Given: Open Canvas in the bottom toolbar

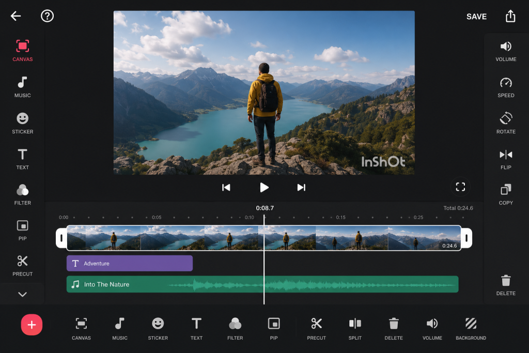Looking at the screenshot, I should click(x=81, y=329).
